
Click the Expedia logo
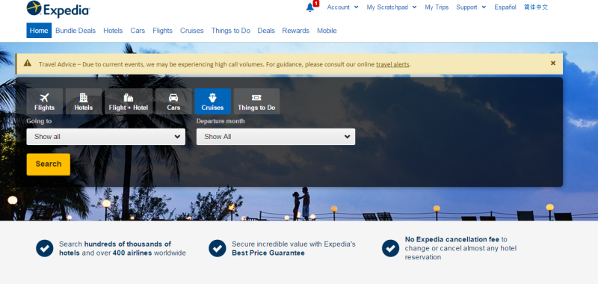click(58, 9)
